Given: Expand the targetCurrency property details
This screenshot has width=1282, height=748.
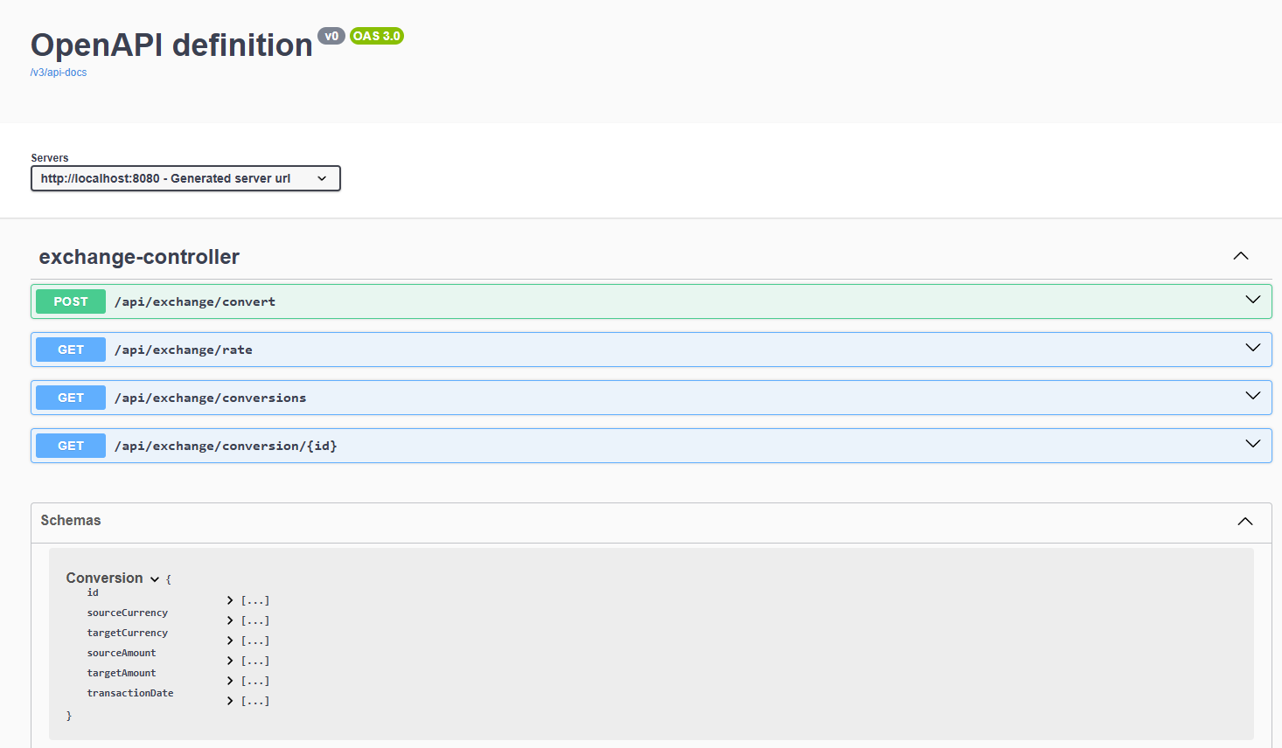Looking at the screenshot, I should [231, 641].
